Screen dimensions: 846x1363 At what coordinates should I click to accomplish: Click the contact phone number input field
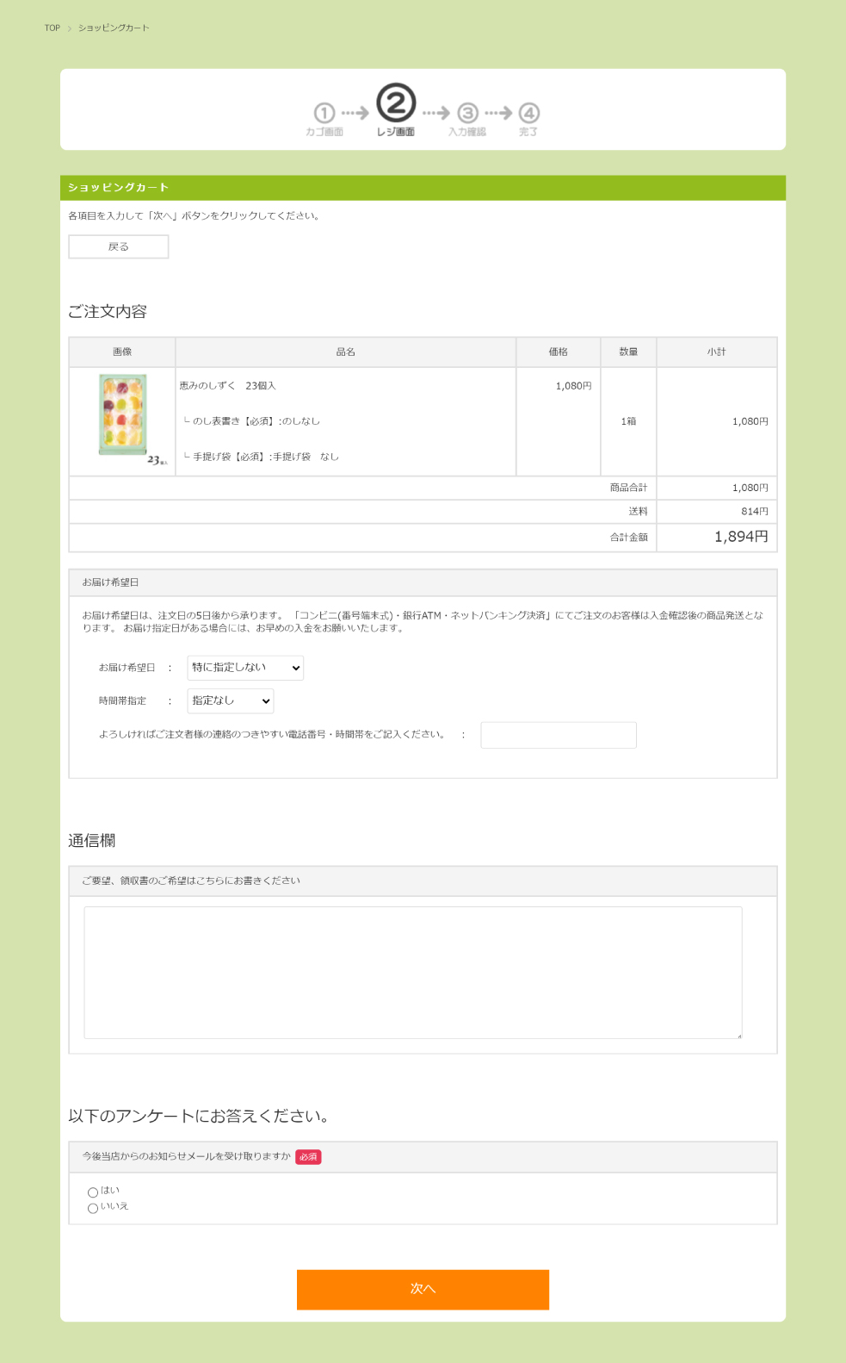(x=558, y=735)
